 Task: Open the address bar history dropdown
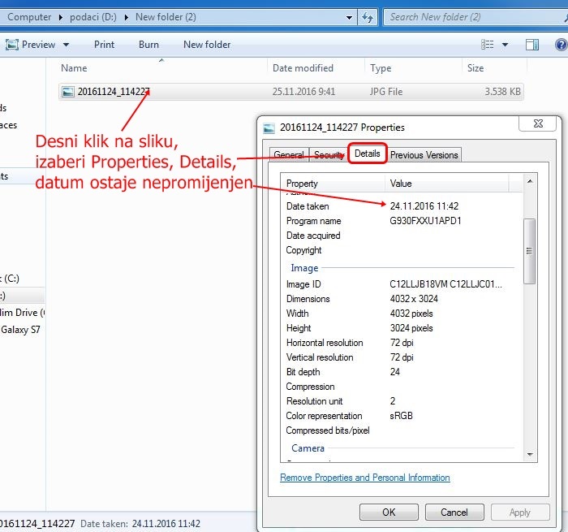[x=349, y=17]
